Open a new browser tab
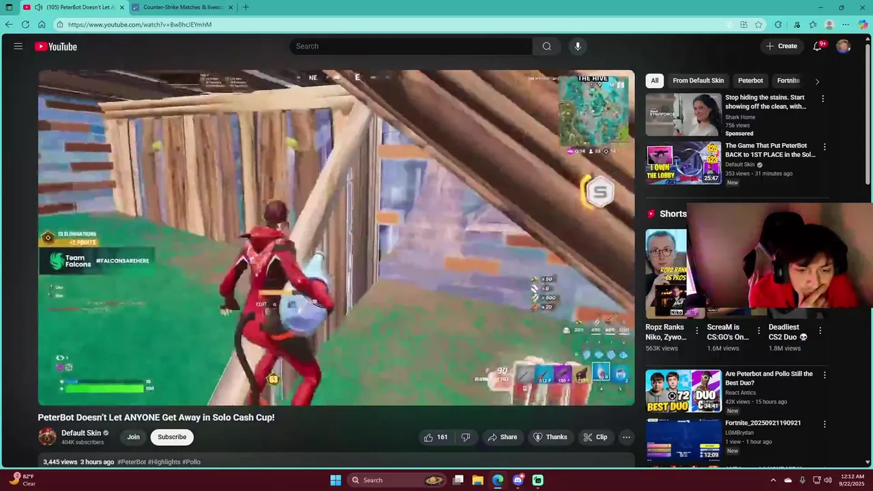 (x=246, y=8)
